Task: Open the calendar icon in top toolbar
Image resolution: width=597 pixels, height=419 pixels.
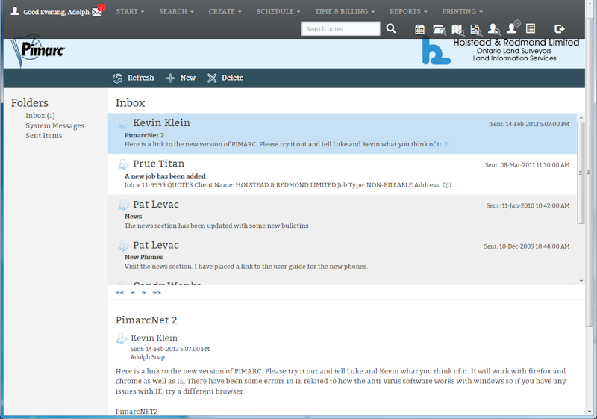Action: 419,29
